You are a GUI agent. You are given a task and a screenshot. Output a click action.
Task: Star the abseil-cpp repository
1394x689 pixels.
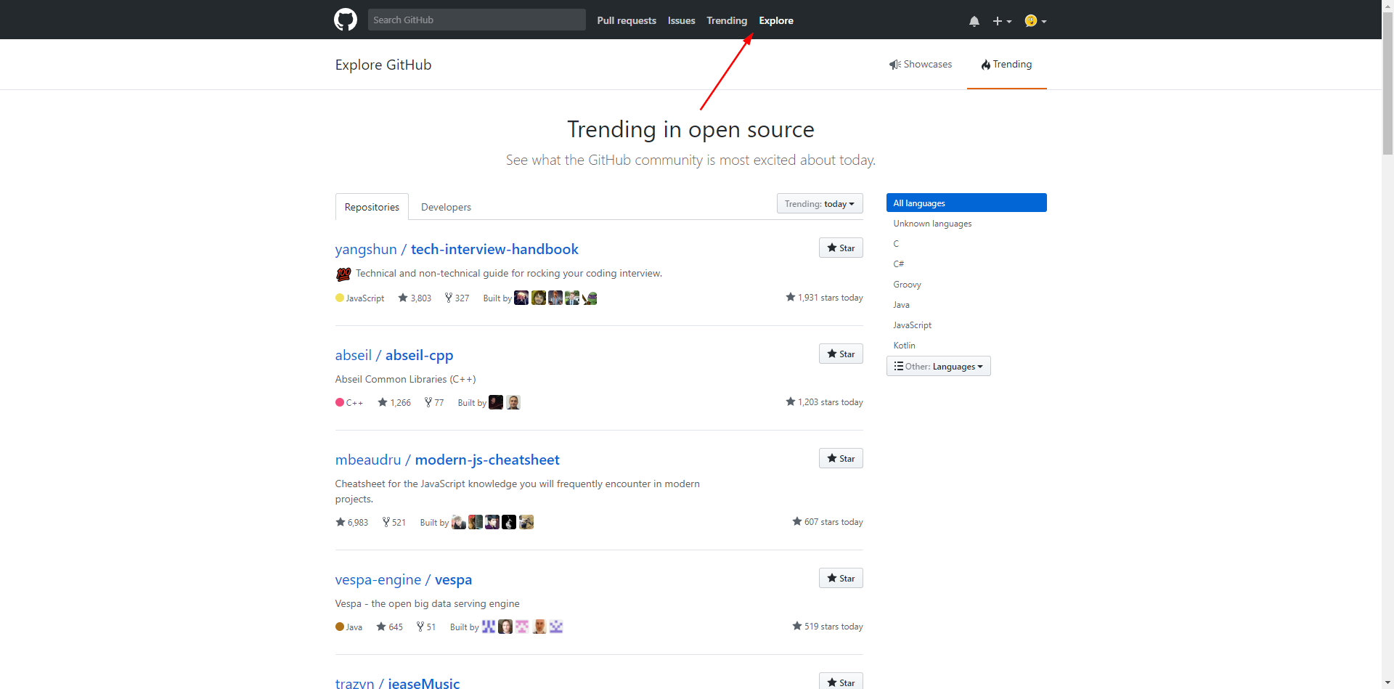841,354
